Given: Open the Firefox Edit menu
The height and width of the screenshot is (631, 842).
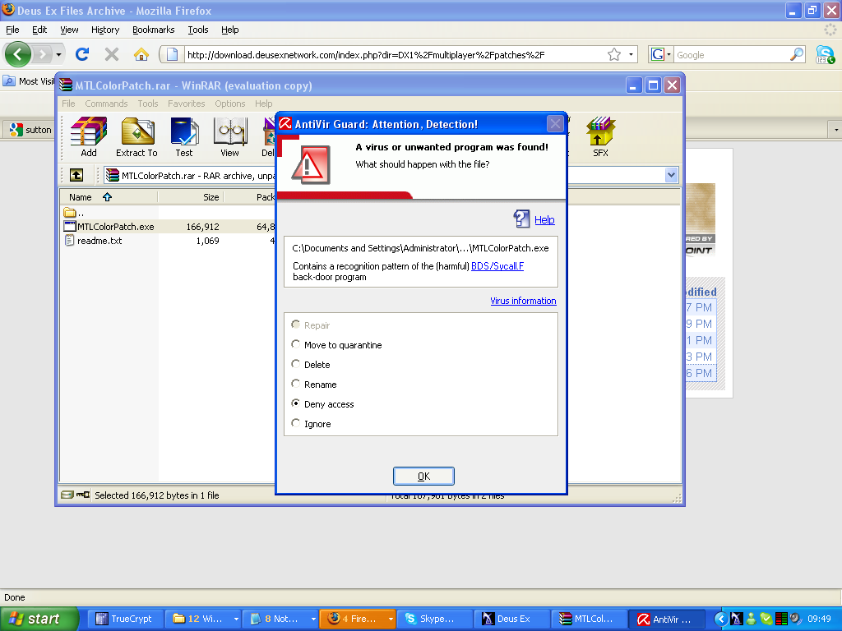Looking at the screenshot, I should coord(39,30).
